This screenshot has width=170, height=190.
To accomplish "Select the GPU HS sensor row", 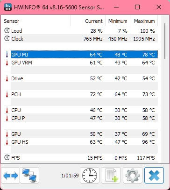I will tap(81, 142).
